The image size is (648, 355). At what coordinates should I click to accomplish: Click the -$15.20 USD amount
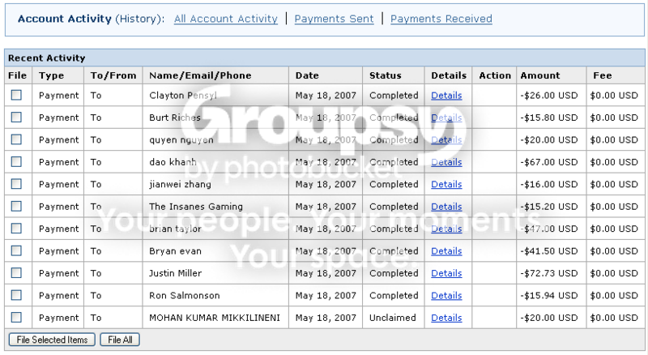point(549,207)
